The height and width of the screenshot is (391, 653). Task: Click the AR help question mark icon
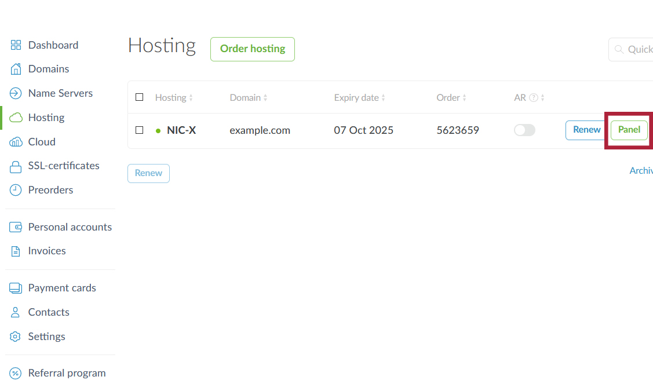click(534, 98)
